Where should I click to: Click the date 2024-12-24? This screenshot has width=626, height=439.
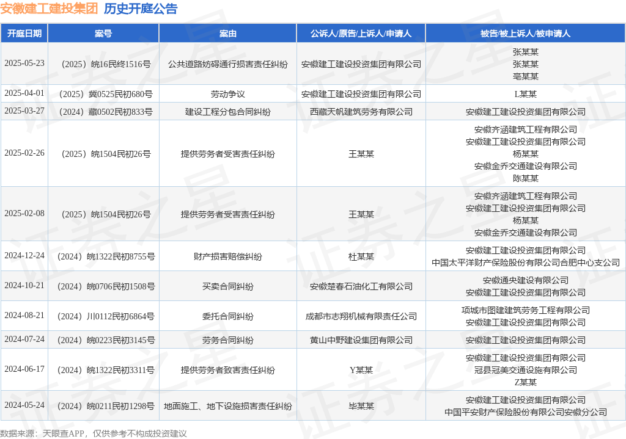coord(24,256)
